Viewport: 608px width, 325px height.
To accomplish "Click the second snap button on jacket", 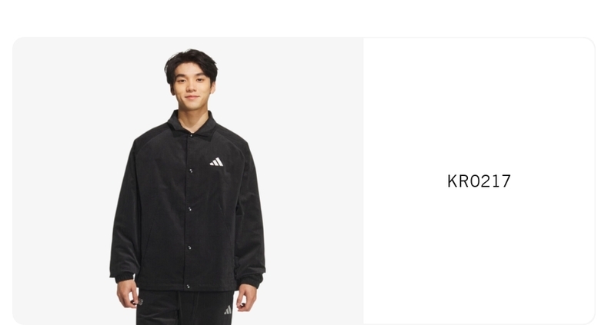I will point(190,209).
